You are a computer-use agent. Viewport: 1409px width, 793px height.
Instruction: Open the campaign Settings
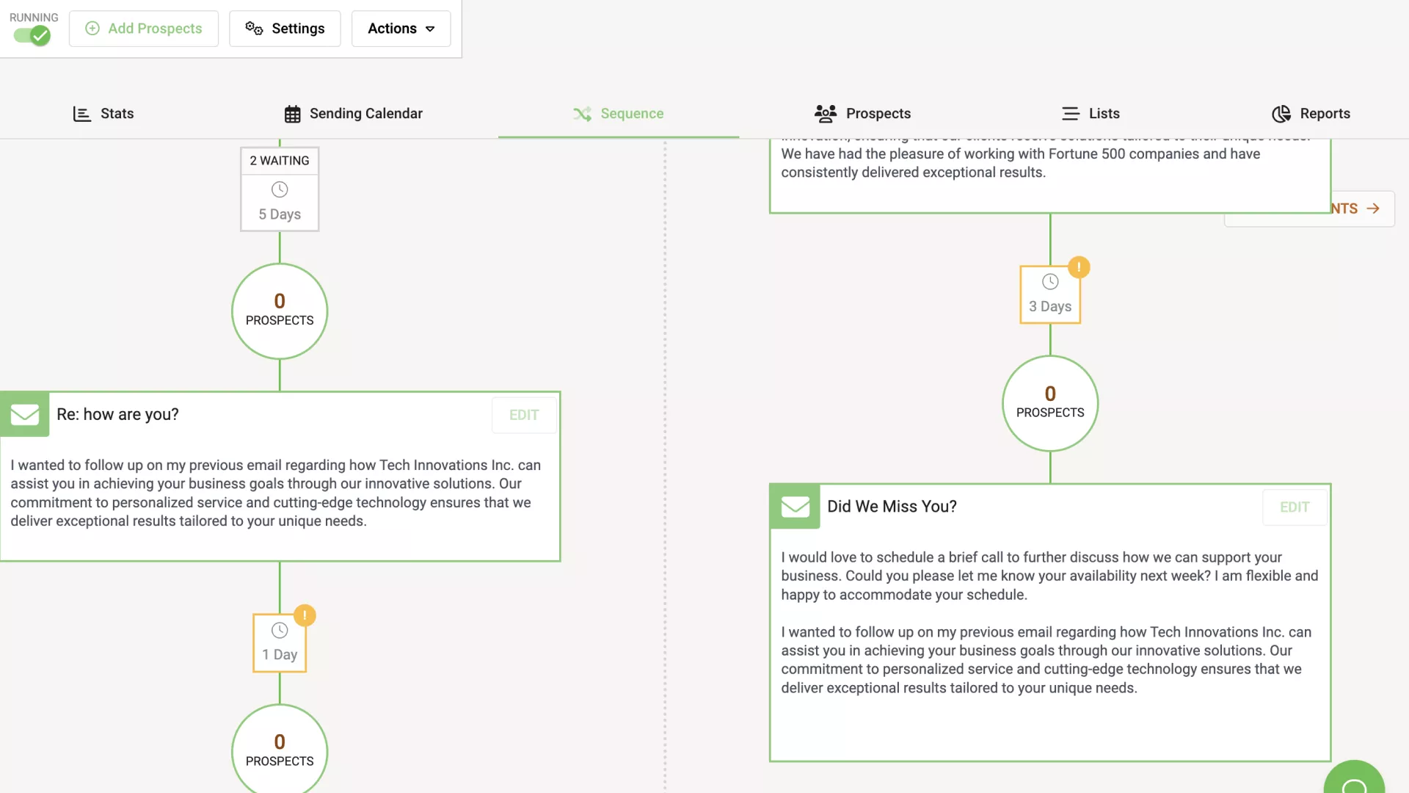[x=285, y=29]
